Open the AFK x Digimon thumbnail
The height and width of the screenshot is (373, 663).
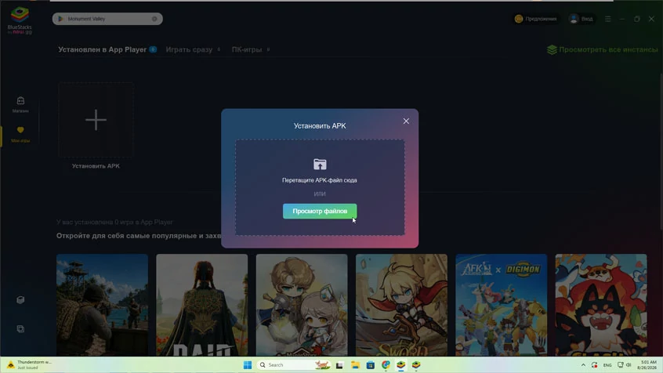[501, 305]
